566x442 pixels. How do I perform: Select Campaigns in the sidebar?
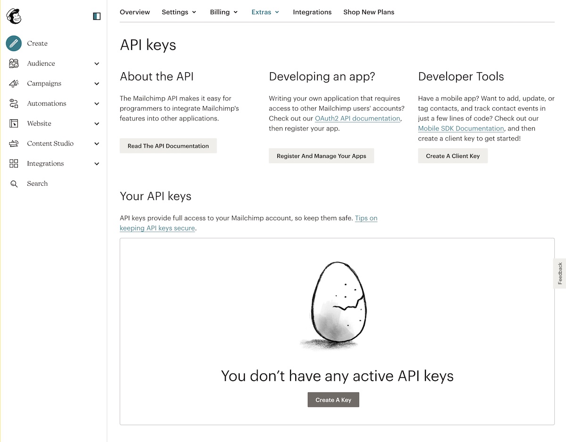pyautogui.click(x=44, y=83)
